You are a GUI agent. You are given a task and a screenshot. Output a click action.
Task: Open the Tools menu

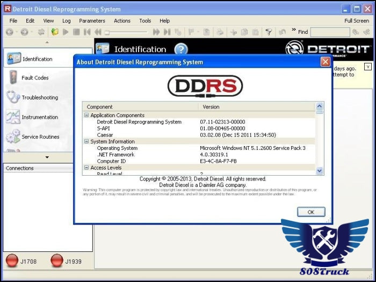[x=145, y=21]
